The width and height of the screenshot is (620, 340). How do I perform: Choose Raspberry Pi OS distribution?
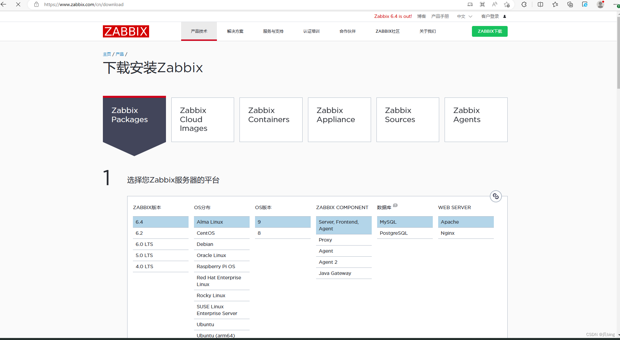pyautogui.click(x=222, y=266)
